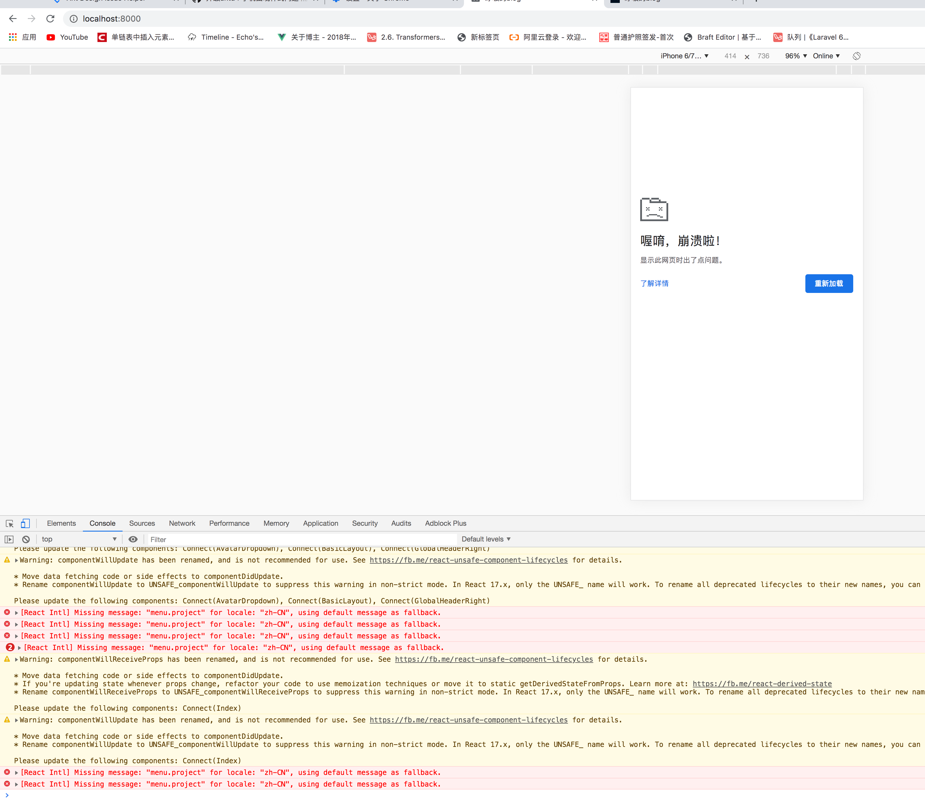This screenshot has height=807, width=925.
Task: Show console sidebar panel icon
Action: click(x=9, y=539)
